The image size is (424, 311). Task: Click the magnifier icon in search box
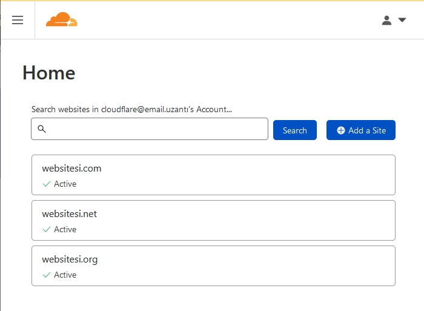click(x=42, y=129)
